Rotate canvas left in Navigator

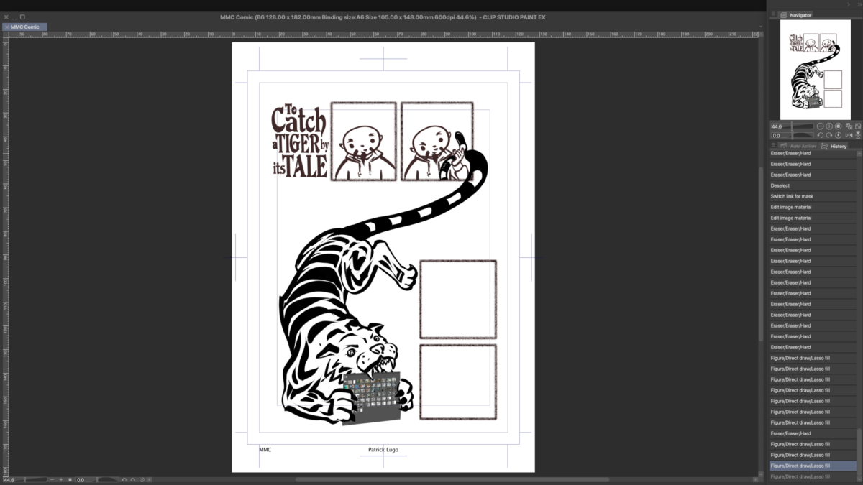tap(820, 135)
